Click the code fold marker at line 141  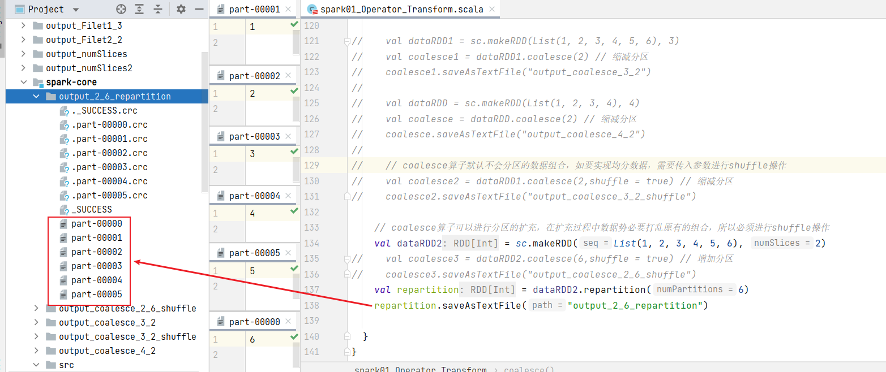348,352
